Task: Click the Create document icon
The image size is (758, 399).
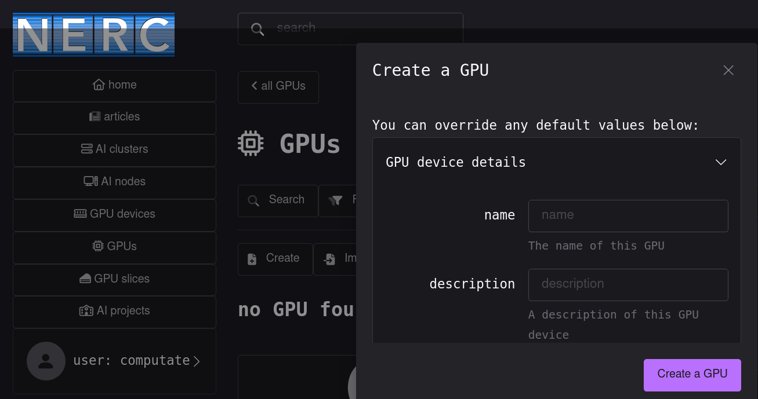Action: (x=252, y=259)
